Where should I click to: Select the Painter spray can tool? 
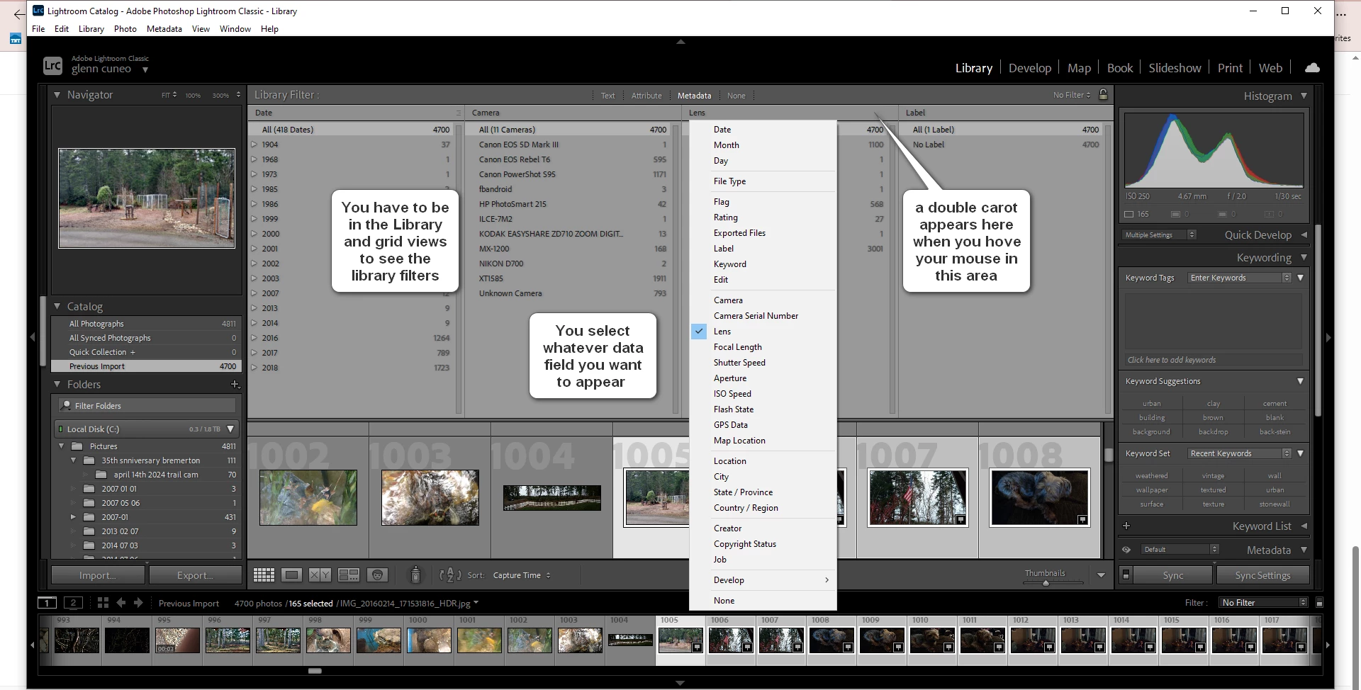click(415, 575)
